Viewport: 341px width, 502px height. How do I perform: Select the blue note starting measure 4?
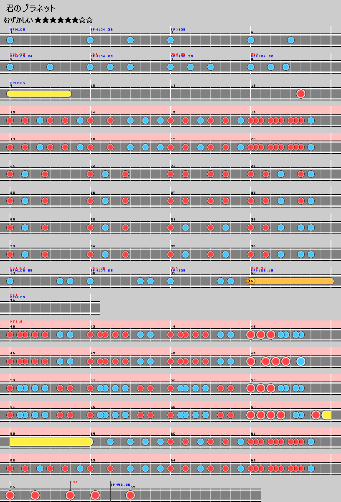[251, 40]
